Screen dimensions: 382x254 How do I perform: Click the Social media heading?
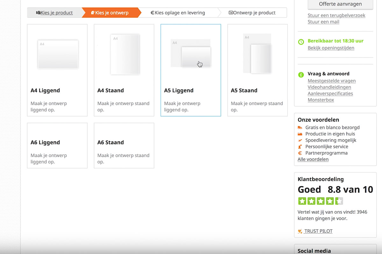pos(314,251)
